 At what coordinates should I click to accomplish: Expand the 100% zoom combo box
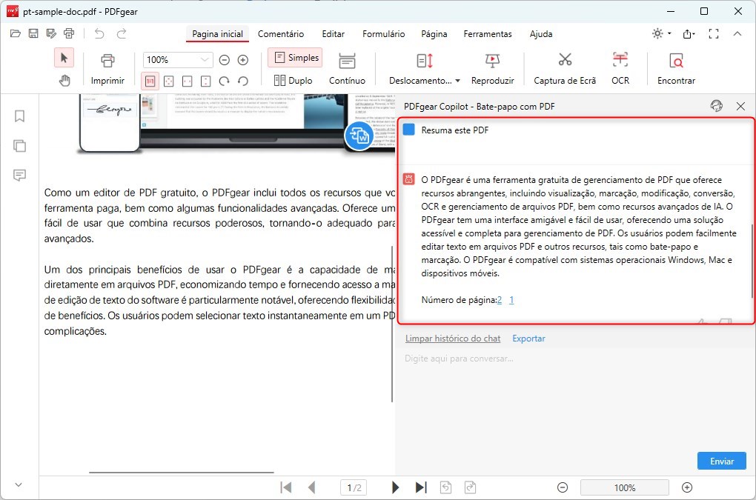(x=205, y=60)
